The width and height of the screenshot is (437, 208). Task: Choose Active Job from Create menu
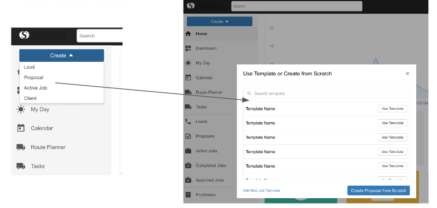[x=36, y=88]
